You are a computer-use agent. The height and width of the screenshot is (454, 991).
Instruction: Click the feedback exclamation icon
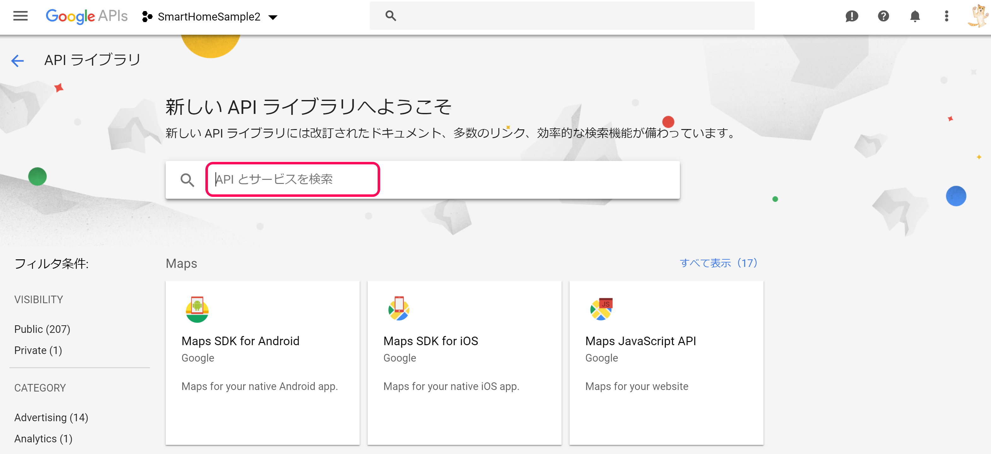pos(852,16)
